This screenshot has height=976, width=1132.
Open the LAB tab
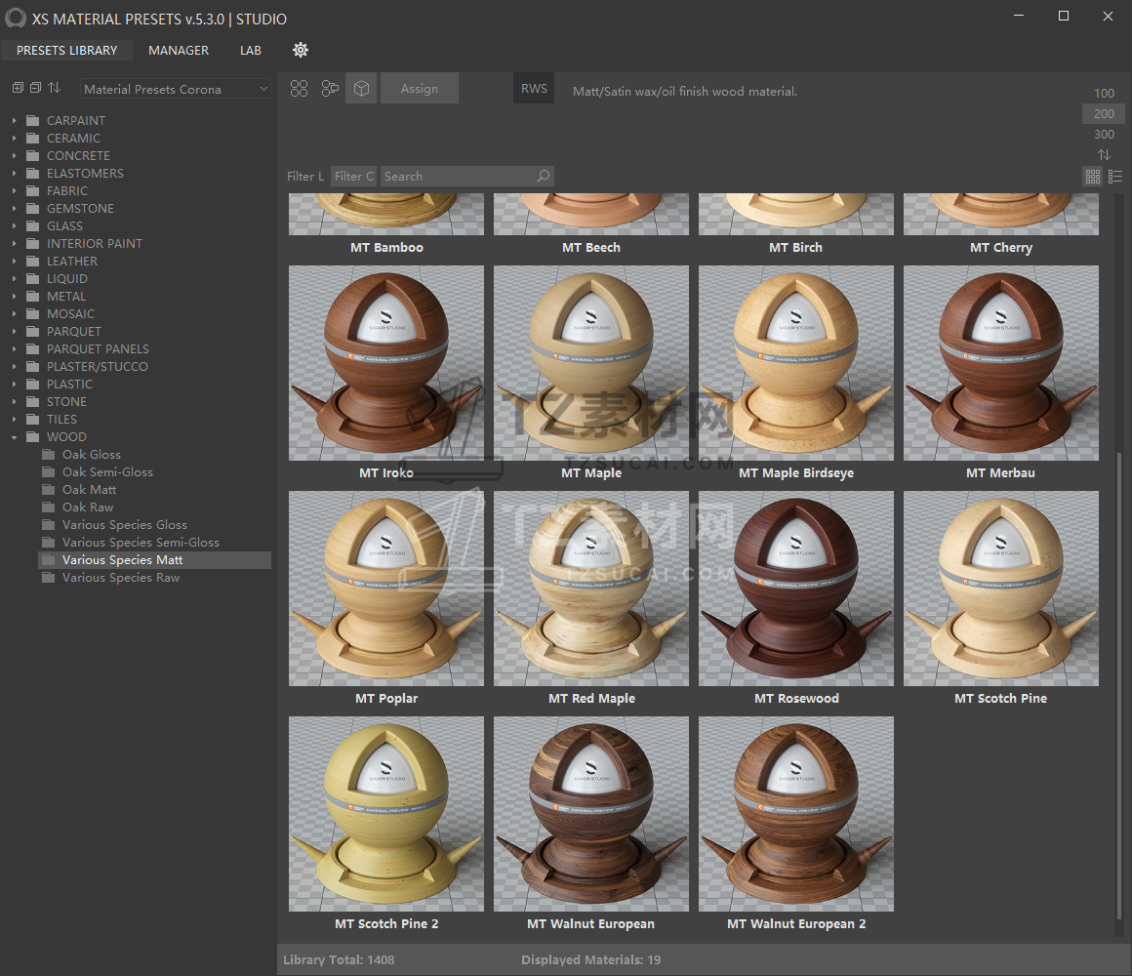pyautogui.click(x=251, y=50)
